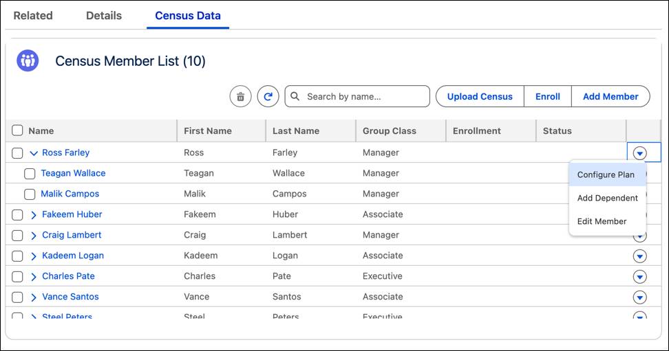Image resolution: width=669 pixels, height=351 pixels.
Task: Choose Add Dependent from the menu
Action: point(608,198)
